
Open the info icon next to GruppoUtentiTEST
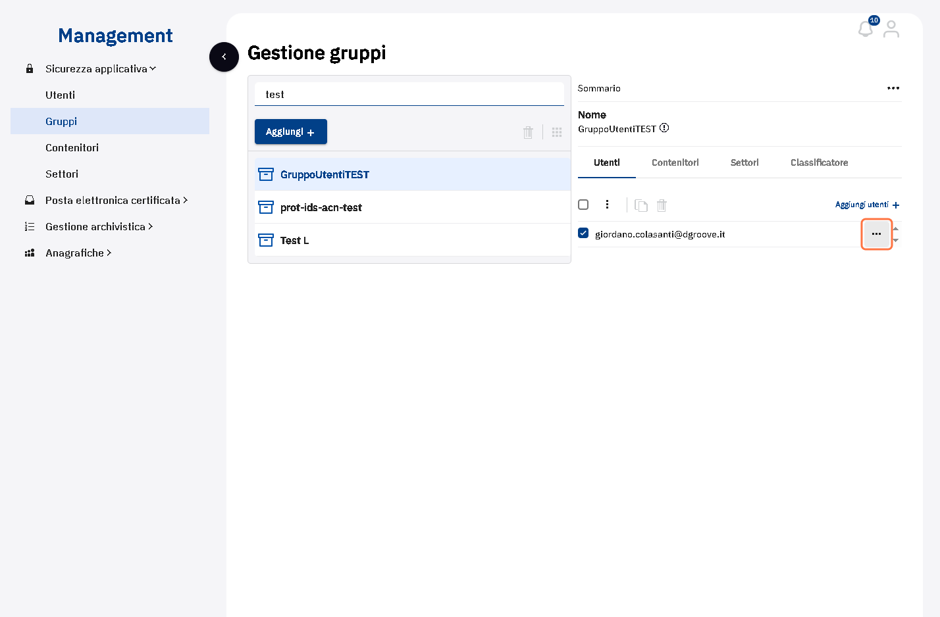tap(664, 128)
